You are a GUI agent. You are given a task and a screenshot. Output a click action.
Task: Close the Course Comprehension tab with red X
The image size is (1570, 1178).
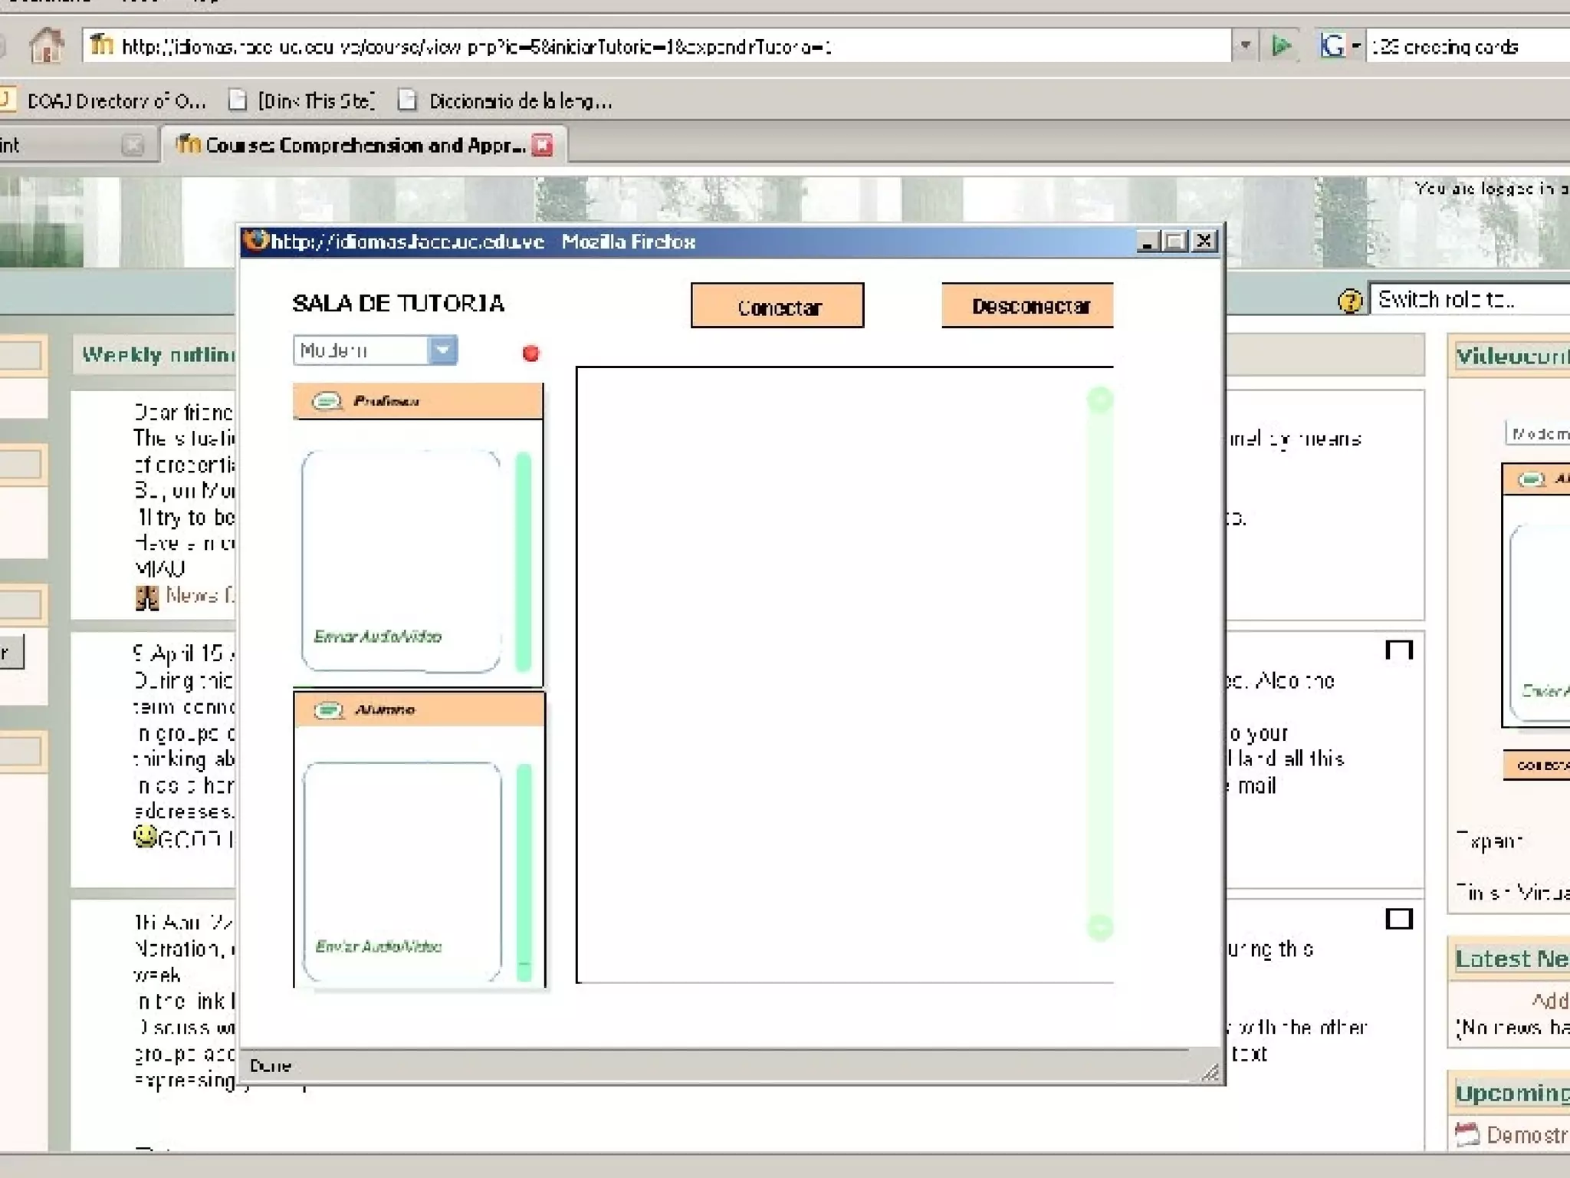[543, 145]
